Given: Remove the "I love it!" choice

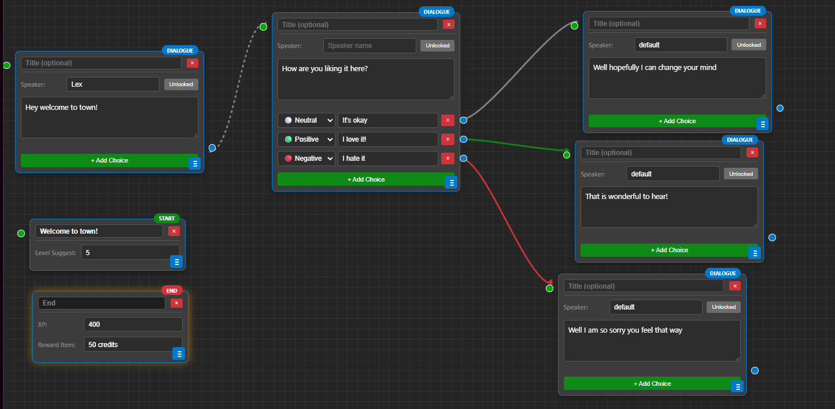Looking at the screenshot, I should (x=448, y=139).
